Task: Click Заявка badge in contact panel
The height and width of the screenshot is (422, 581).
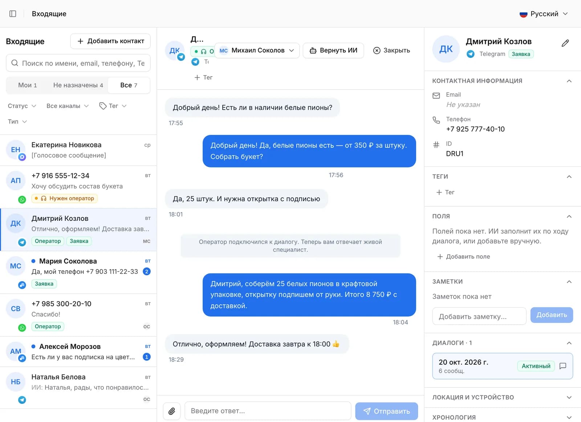Action: click(x=521, y=54)
